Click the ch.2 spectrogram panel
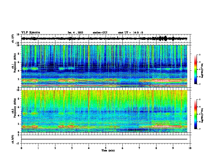 coord(104,111)
